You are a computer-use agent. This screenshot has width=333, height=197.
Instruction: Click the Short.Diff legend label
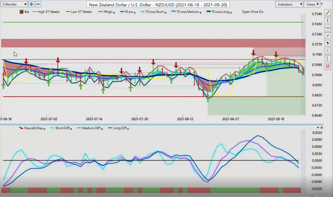[x=62, y=128]
